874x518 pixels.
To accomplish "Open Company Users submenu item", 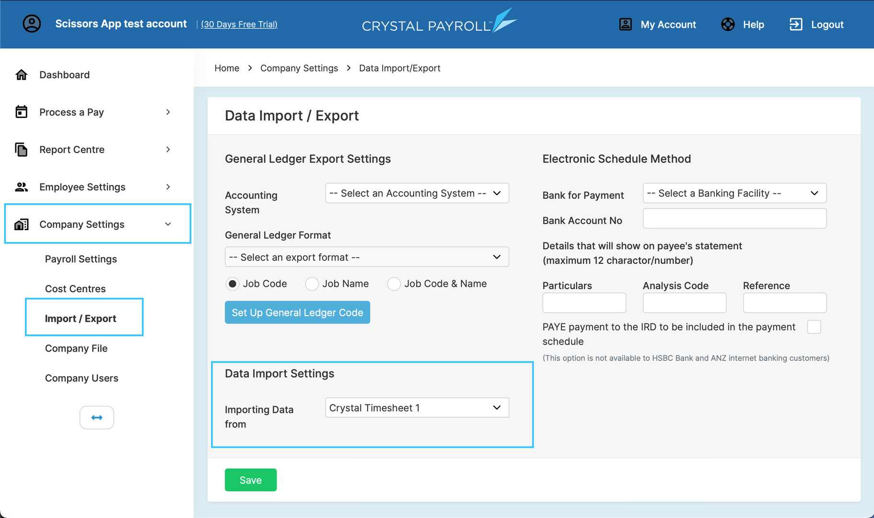I will [82, 378].
